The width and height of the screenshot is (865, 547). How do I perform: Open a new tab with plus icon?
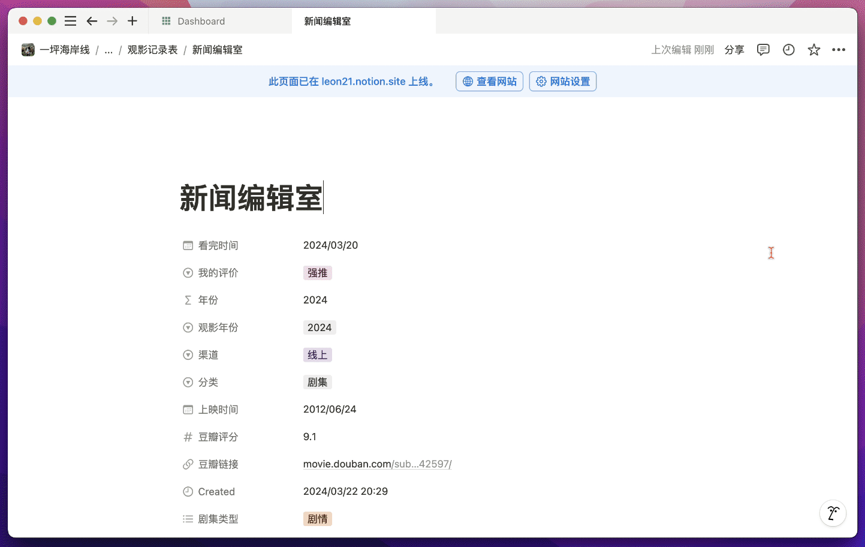point(132,21)
